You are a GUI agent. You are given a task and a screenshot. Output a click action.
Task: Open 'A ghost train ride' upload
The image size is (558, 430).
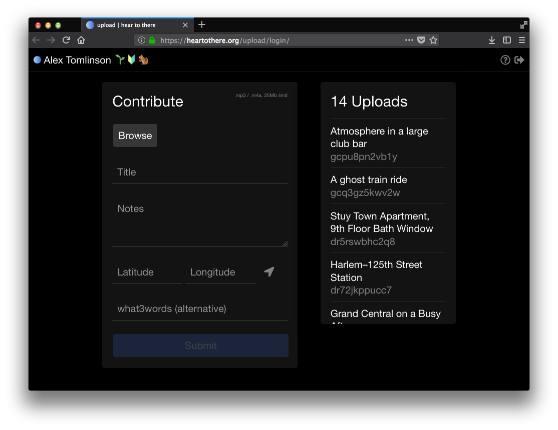coord(369,180)
